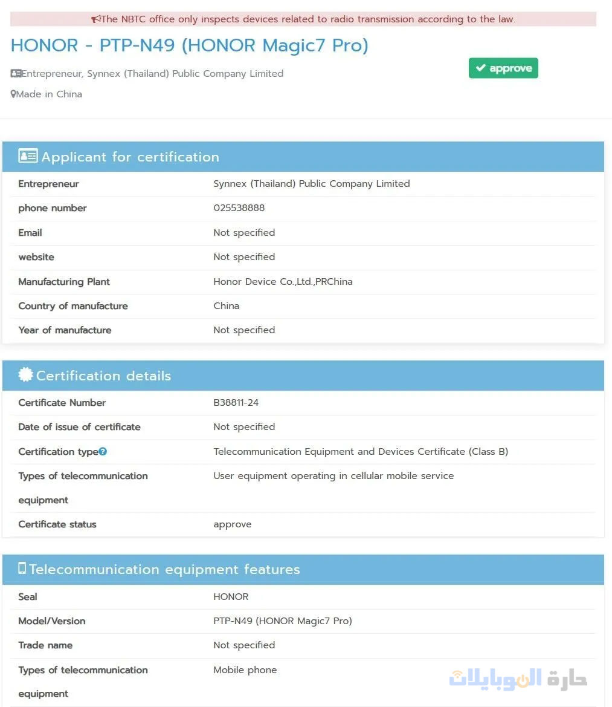612x707 pixels.
Task: Click the checkmark icon in the approve badge
Action: [x=481, y=68]
